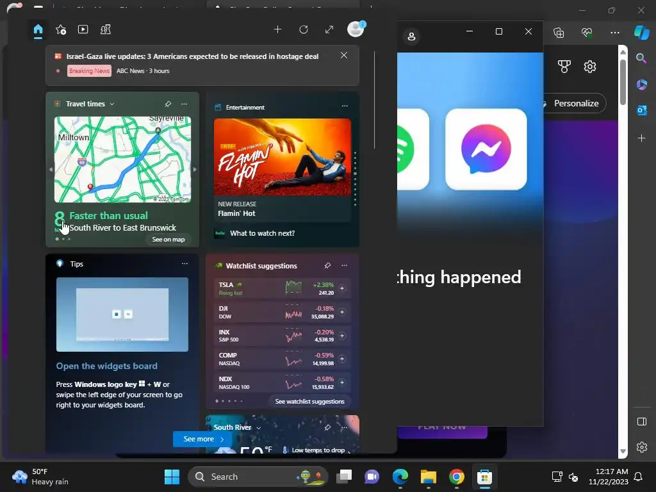Expand South River weather location dropdown

click(x=259, y=427)
